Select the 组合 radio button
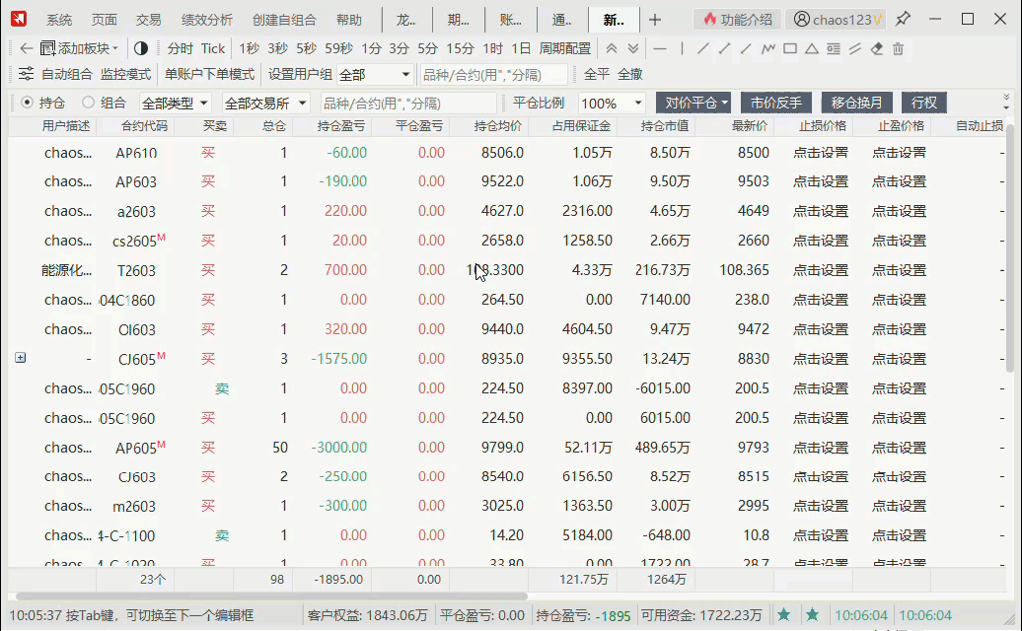 coord(88,103)
